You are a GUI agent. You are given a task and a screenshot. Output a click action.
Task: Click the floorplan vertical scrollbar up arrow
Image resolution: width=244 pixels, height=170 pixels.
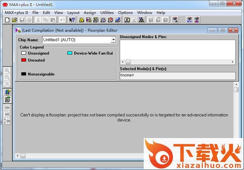(236, 84)
